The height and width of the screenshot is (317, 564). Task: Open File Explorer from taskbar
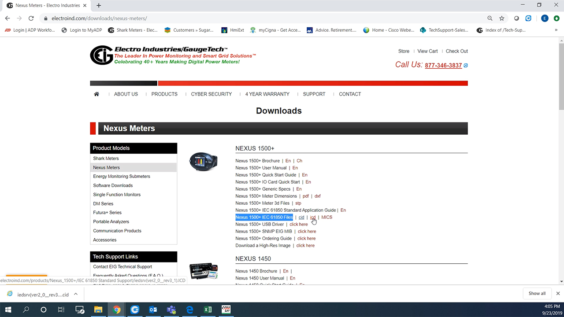[x=98, y=310]
